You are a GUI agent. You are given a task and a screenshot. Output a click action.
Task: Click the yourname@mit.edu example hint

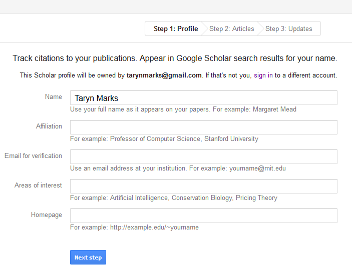178,168
